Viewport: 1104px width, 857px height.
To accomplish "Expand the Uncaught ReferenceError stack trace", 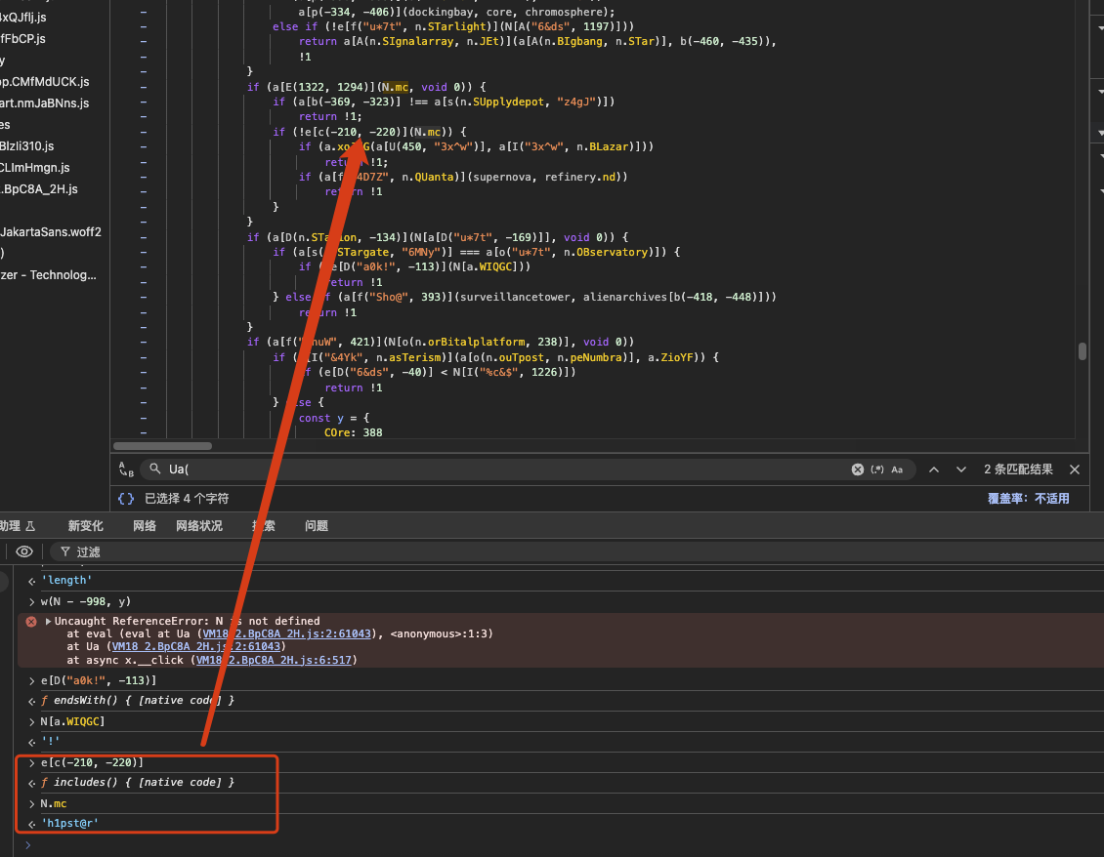I will 49,621.
